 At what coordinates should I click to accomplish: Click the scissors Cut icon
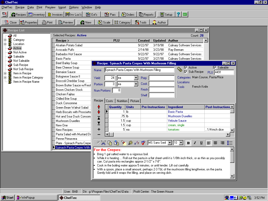click(103, 143)
